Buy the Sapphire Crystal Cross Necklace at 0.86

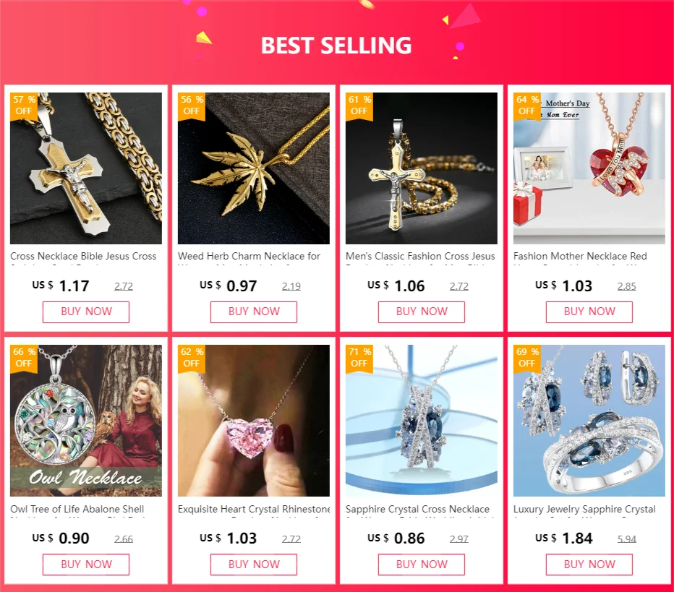coord(421,565)
